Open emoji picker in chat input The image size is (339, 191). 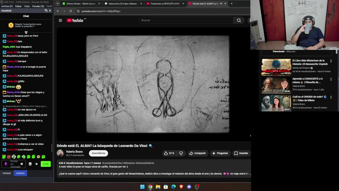point(22,164)
